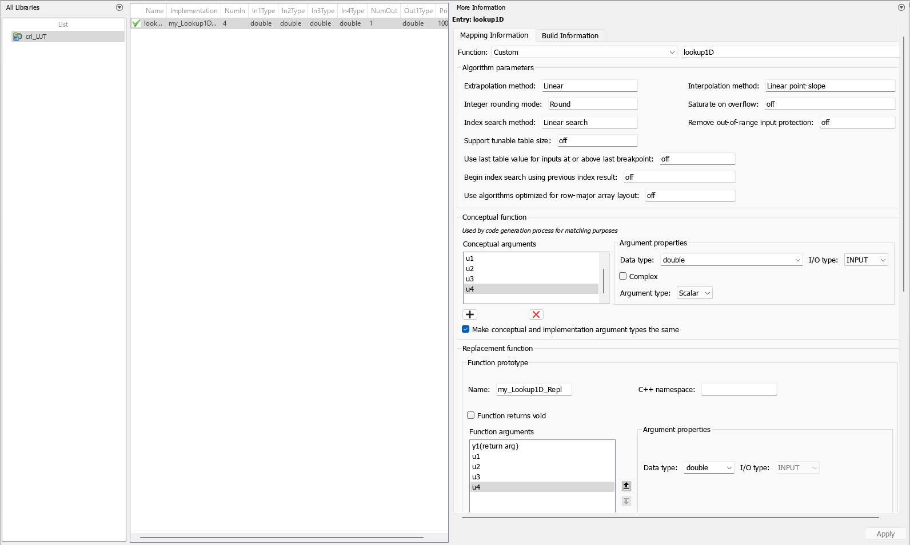Delete the selected conceptual argument with red X
The height and width of the screenshot is (545, 910).
click(536, 314)
